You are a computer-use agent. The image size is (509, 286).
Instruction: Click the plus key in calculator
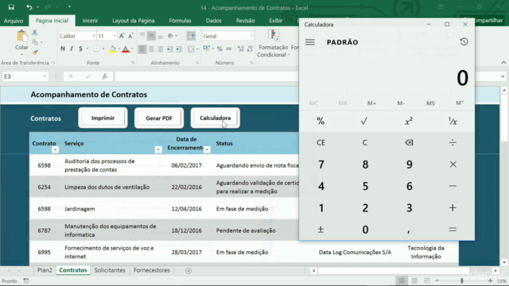pyautogui.click(x=453, y=208)
